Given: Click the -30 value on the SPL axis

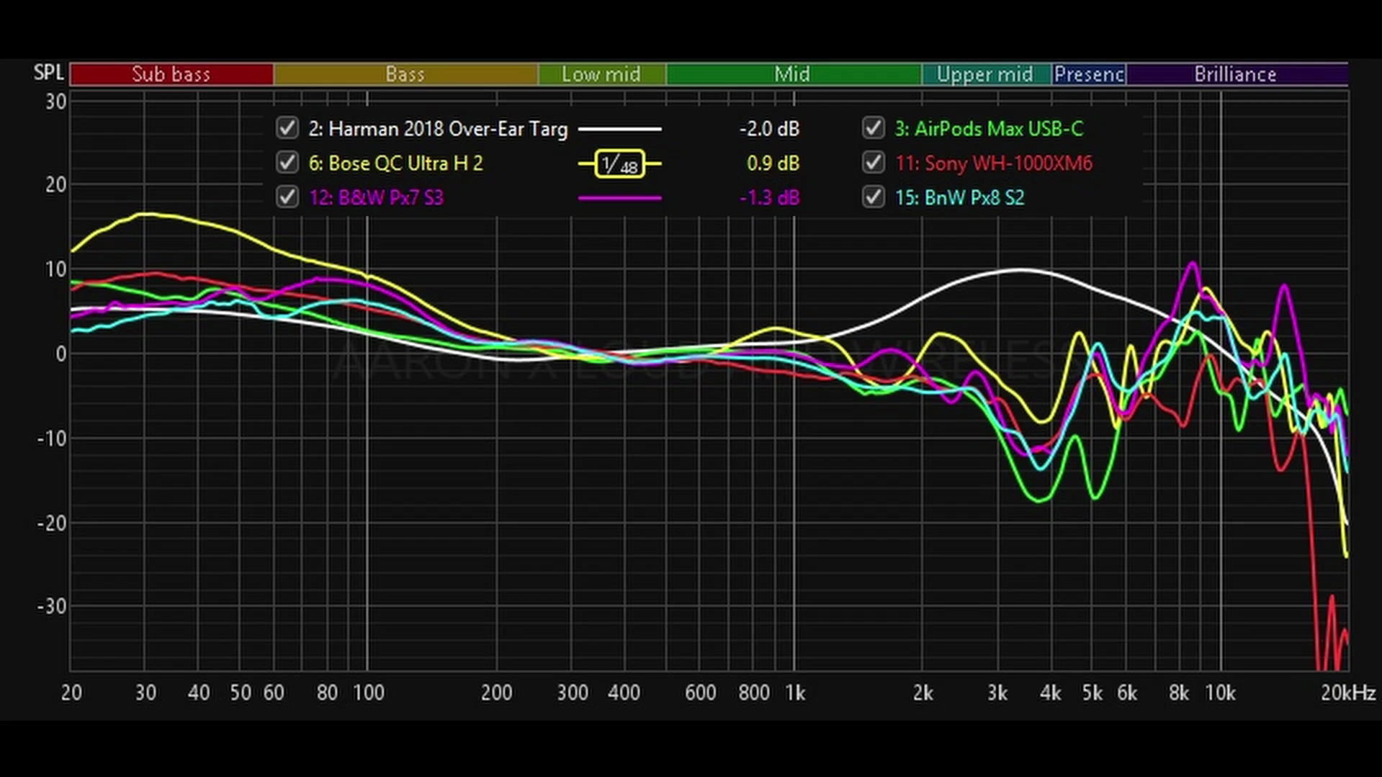Looking at the screenshot, I should coord(52,606).
